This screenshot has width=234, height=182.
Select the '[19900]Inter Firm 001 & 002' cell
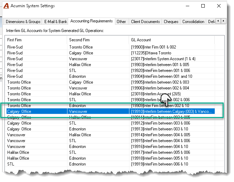[153, 47]
